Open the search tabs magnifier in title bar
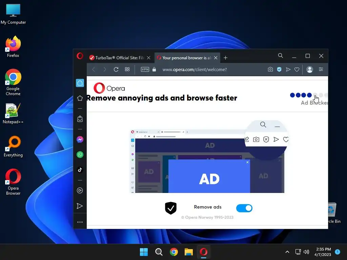This screenshot has height=260, width=347. [280, 56]
